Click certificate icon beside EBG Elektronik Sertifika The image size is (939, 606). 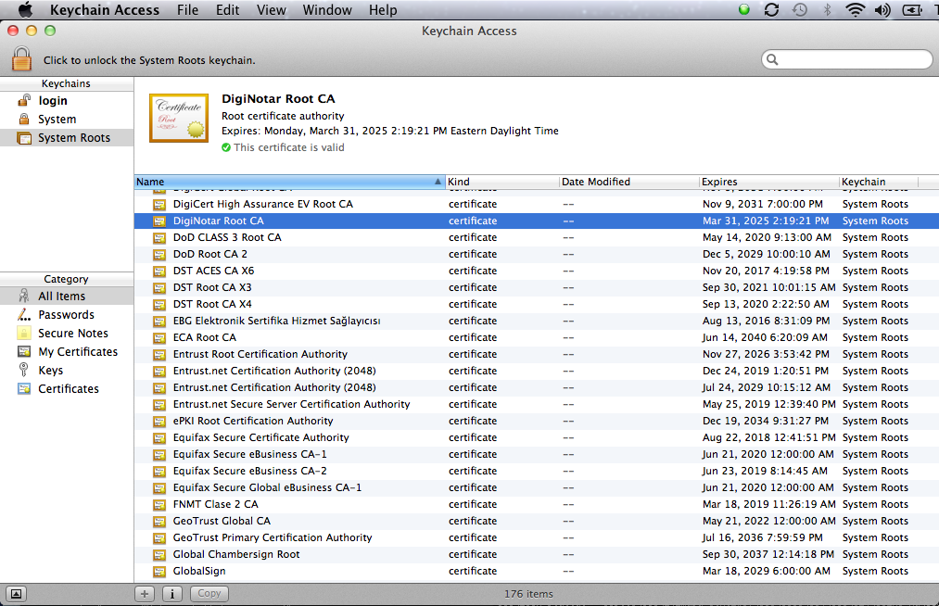[x=159, y=322]
